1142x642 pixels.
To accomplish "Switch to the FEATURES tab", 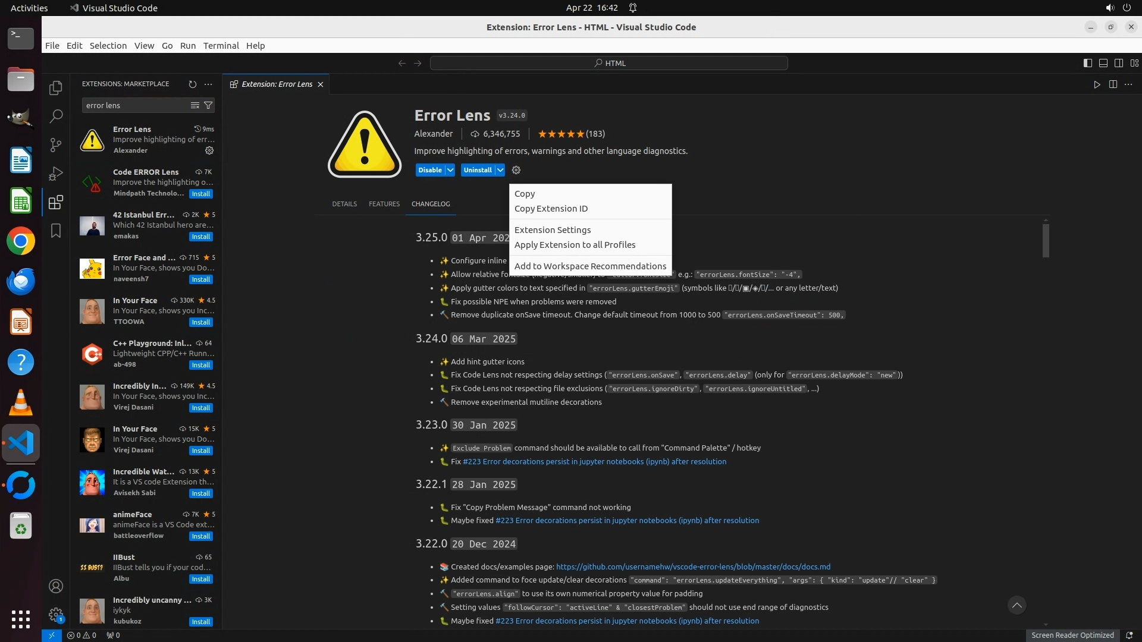I will pos(384,204).
